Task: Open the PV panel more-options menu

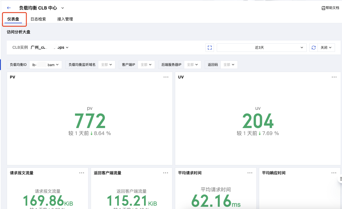Action: pos(166,77)
